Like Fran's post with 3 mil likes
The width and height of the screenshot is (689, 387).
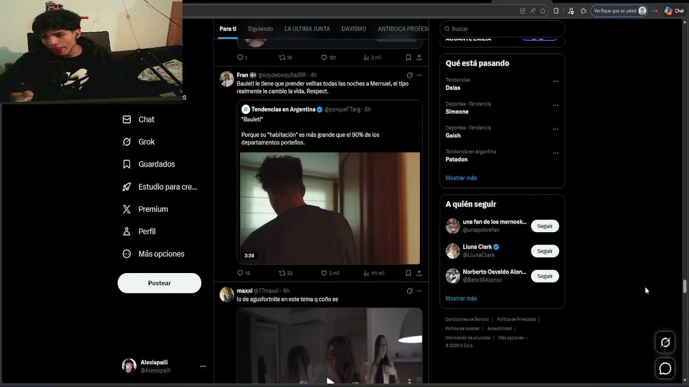click(330, 273)
